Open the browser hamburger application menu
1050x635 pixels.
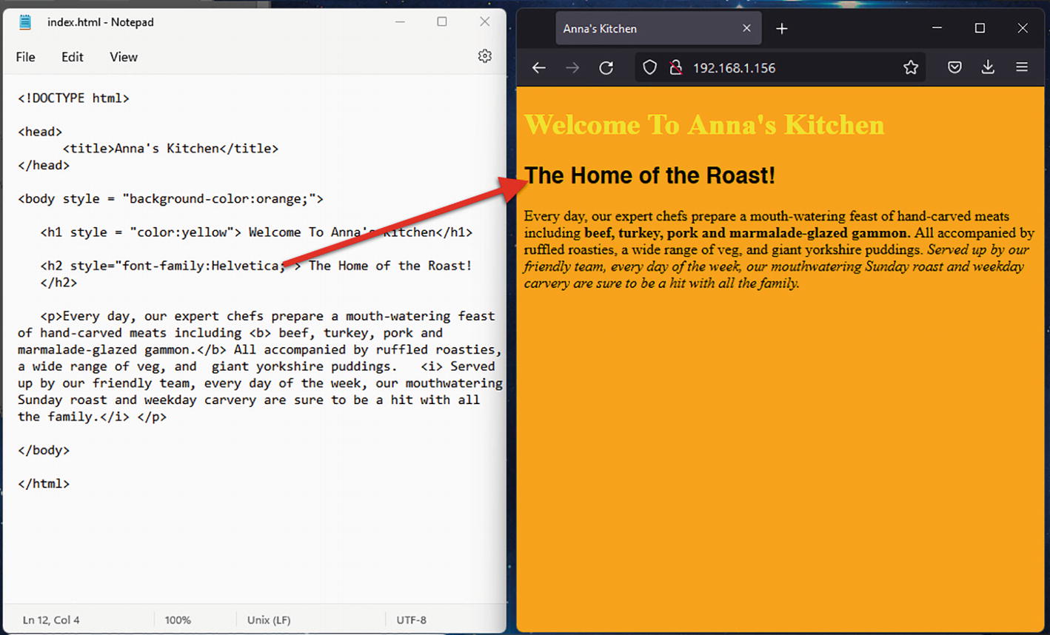pyautogui.click(x=1022, y=68)
